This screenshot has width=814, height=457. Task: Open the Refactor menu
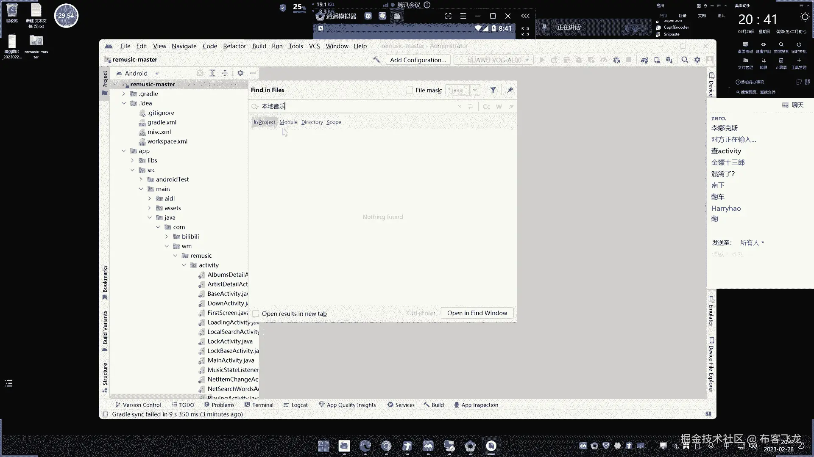pyautogui.click(x=234, y=46)
